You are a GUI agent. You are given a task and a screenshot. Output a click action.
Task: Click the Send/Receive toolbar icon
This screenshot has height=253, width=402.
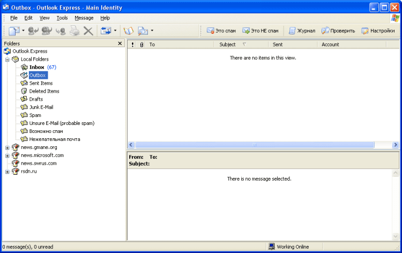(106, 31)
